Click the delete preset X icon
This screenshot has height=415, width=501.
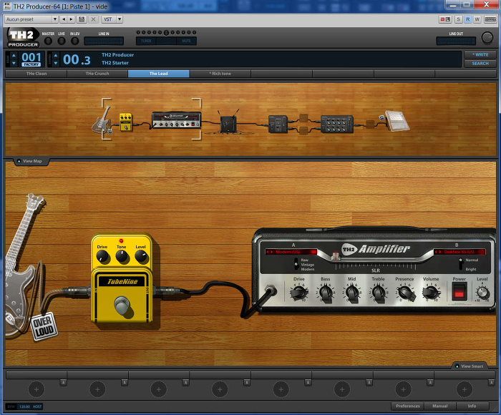93,19
